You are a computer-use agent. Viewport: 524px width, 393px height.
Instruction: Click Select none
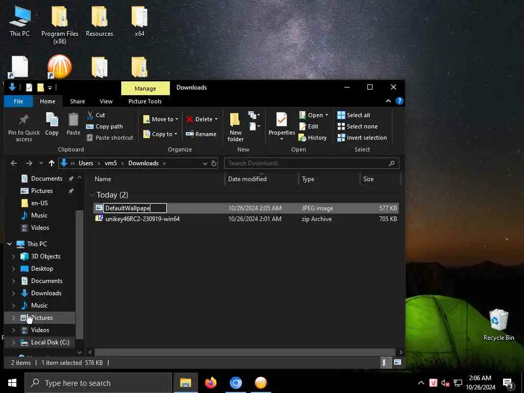click(358, 127)
